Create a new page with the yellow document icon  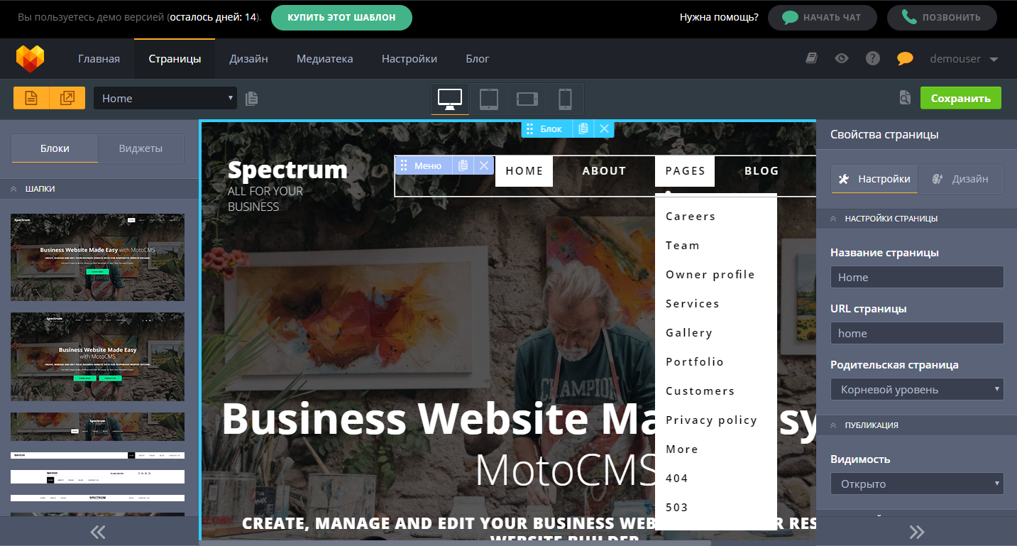tap(31, 97)
